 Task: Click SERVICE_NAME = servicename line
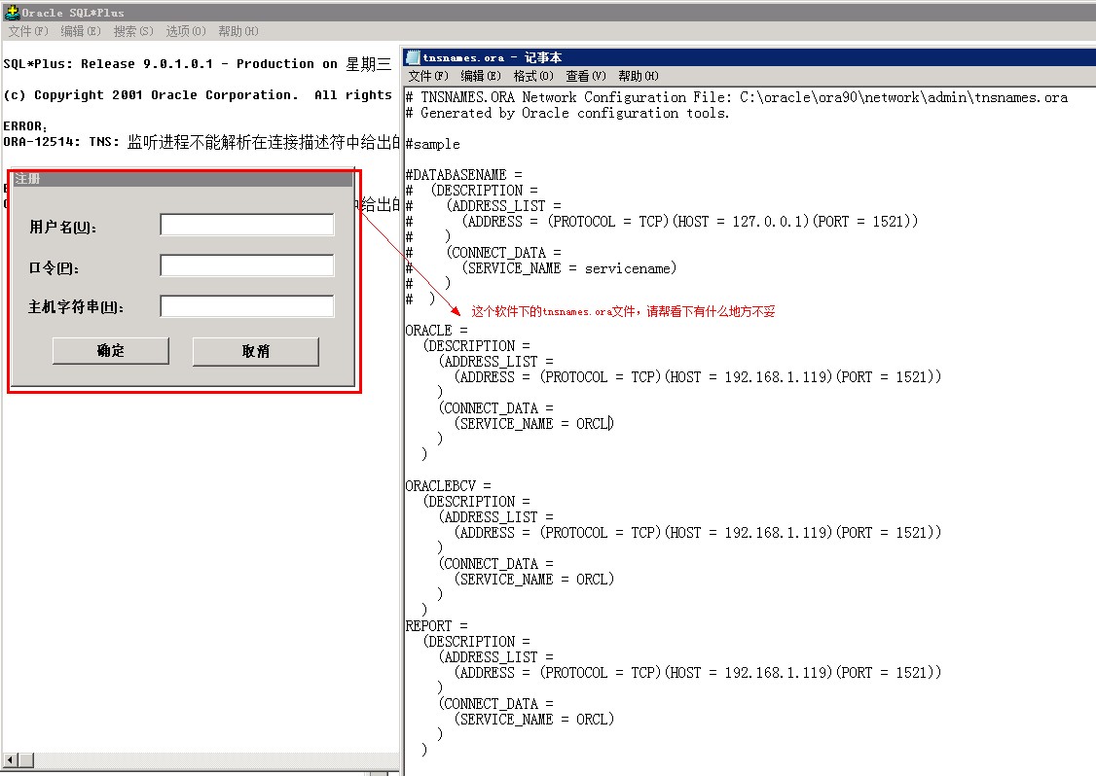coord(569,268)
